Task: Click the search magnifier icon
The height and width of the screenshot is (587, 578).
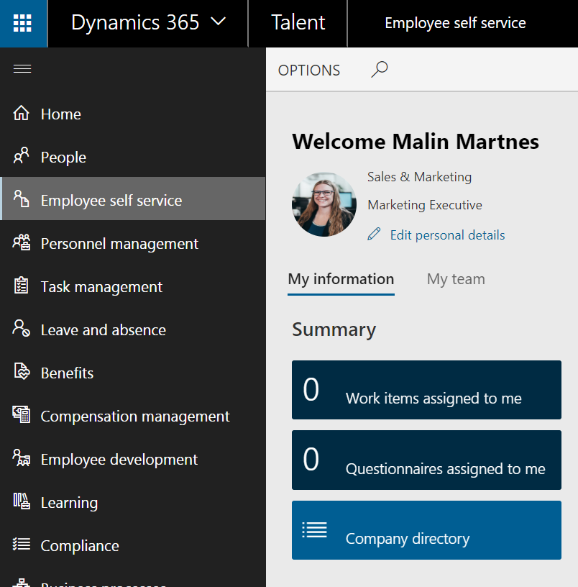Action: (x=379, y=69)
